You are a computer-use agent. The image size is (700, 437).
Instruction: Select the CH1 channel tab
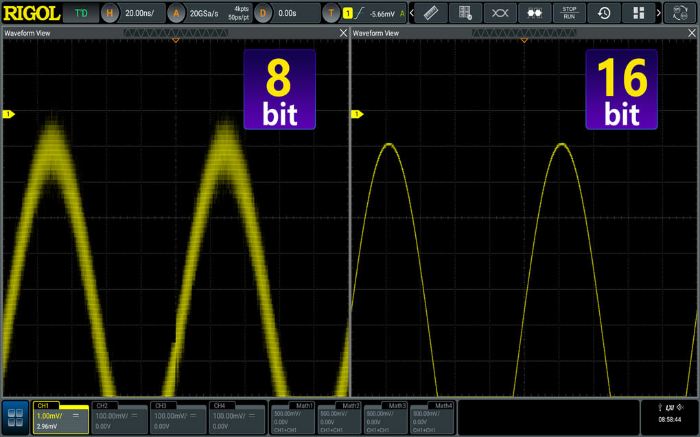tap(61, 417)
